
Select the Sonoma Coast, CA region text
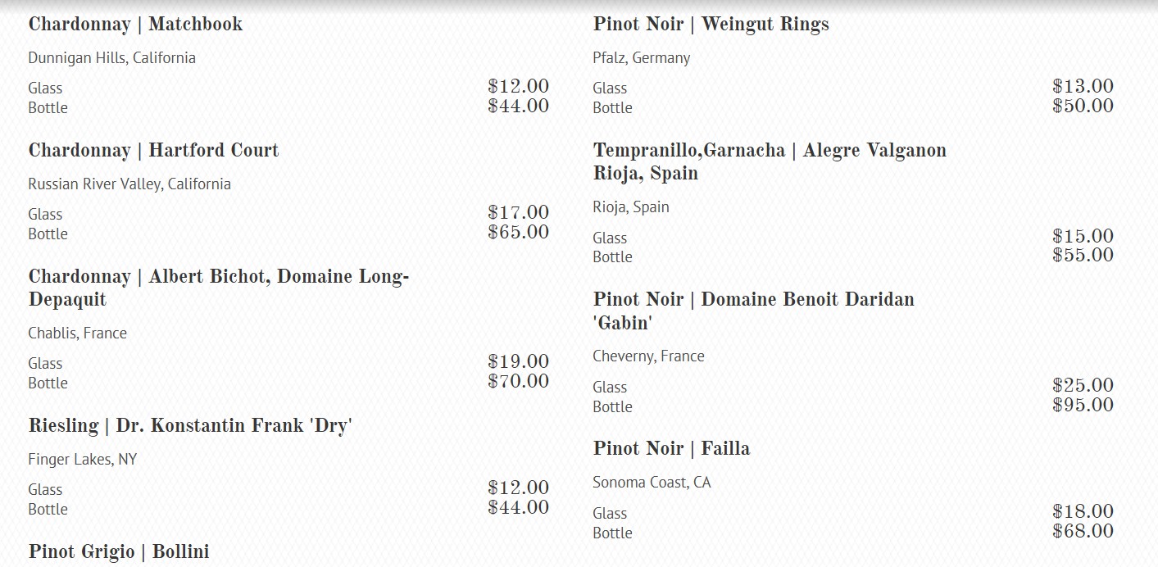pyautogui.click(x=652, y=483)
